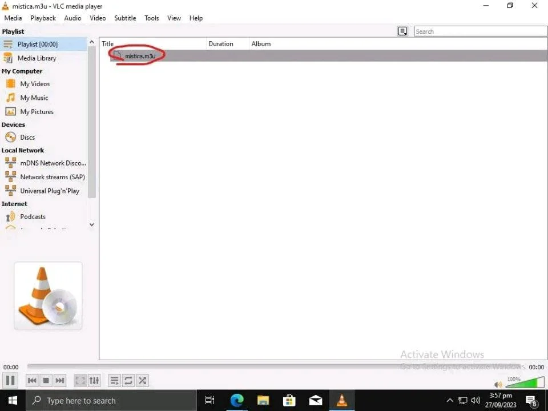Click the playlist Search field
The width and height of the screenshot is (548, 411).
tap(481, 31)
